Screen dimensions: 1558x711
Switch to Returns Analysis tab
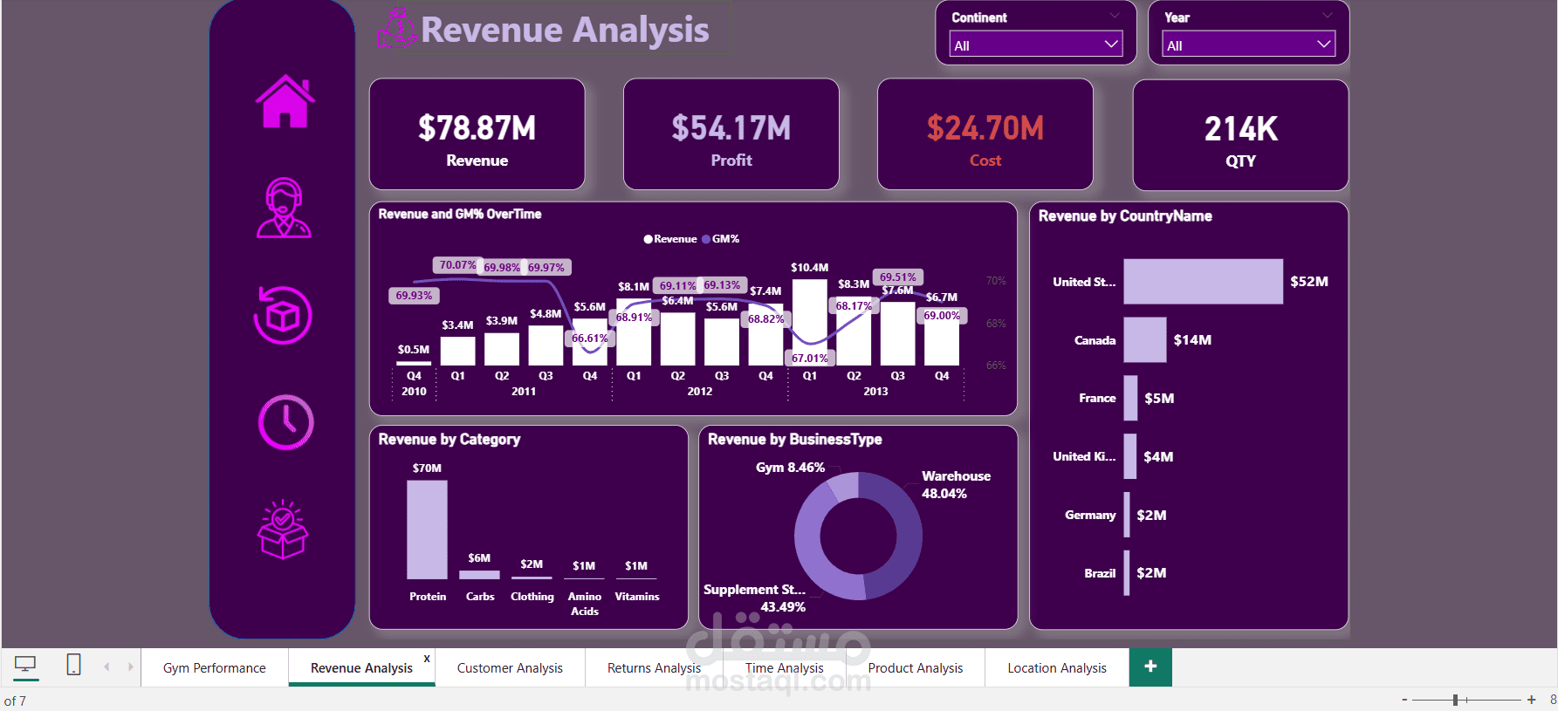point(654,667)
